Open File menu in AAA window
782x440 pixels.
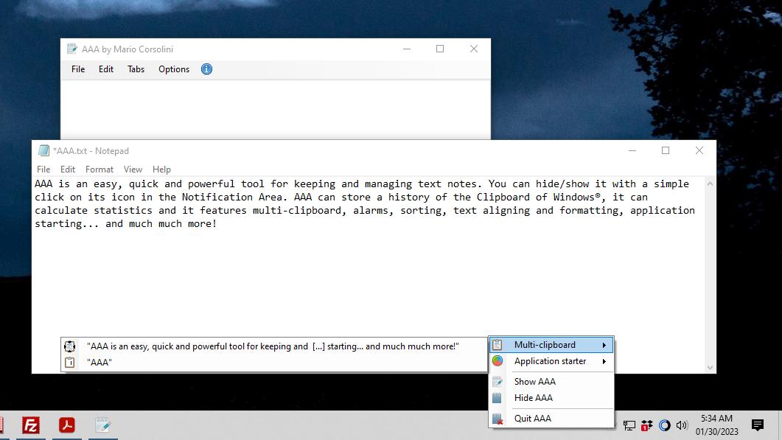(x=78, y=69)
